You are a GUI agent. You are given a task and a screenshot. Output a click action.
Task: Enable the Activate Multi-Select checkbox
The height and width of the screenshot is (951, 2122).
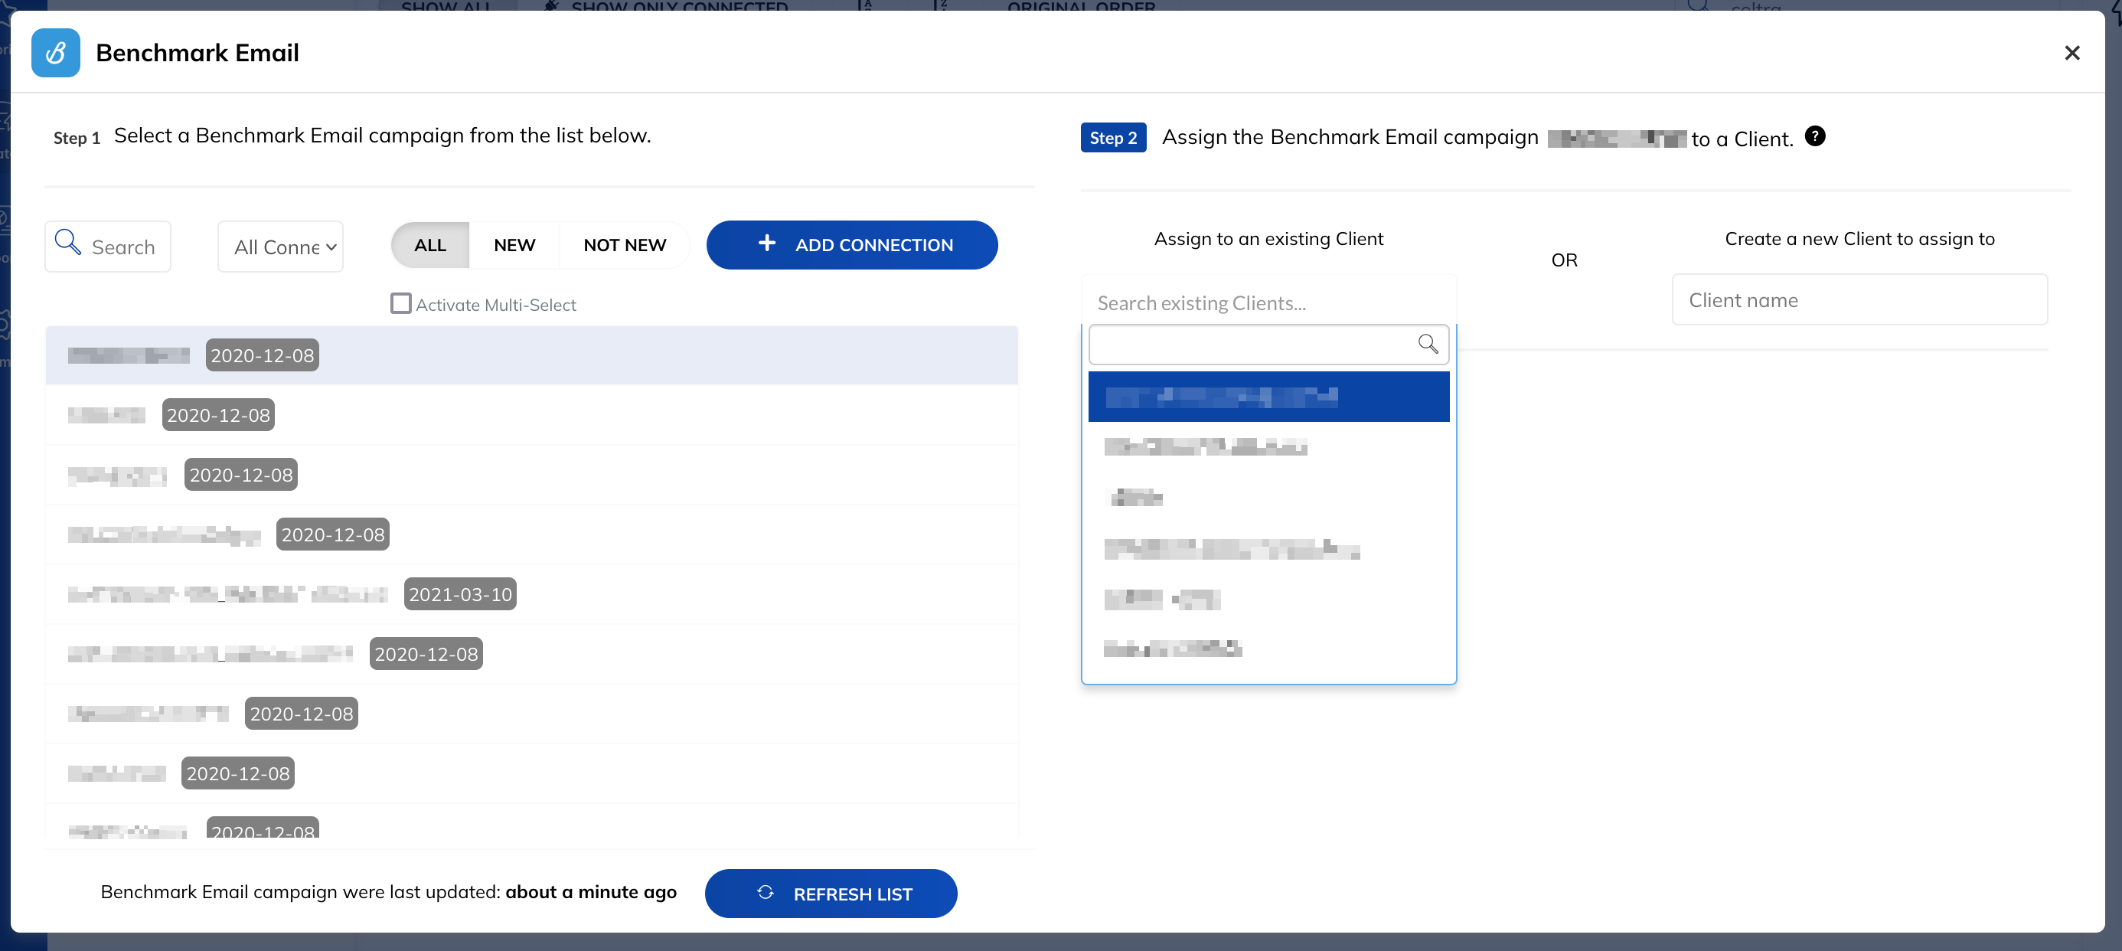[x=400, y=304]
